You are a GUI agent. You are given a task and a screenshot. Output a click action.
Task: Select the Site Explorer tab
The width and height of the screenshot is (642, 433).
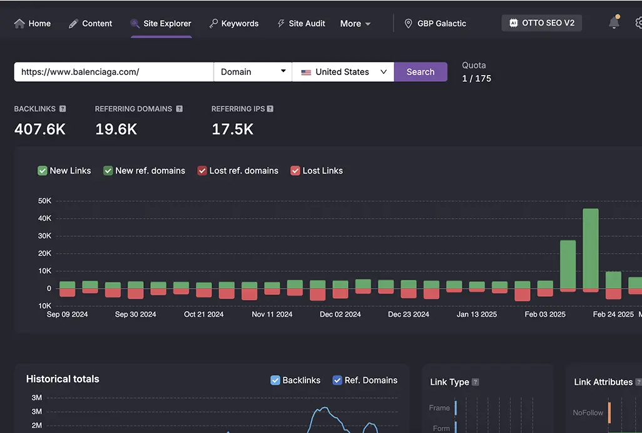pos(161,24)
